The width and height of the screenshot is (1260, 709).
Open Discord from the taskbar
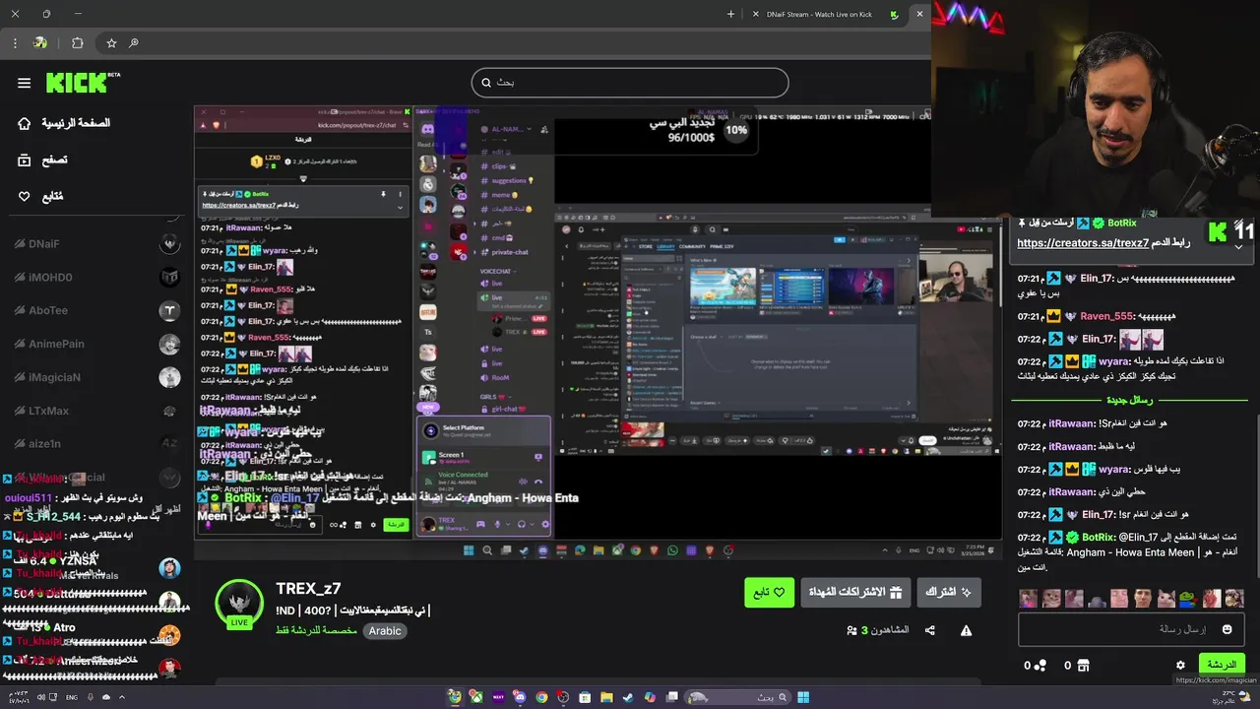(x=520, y=697)
